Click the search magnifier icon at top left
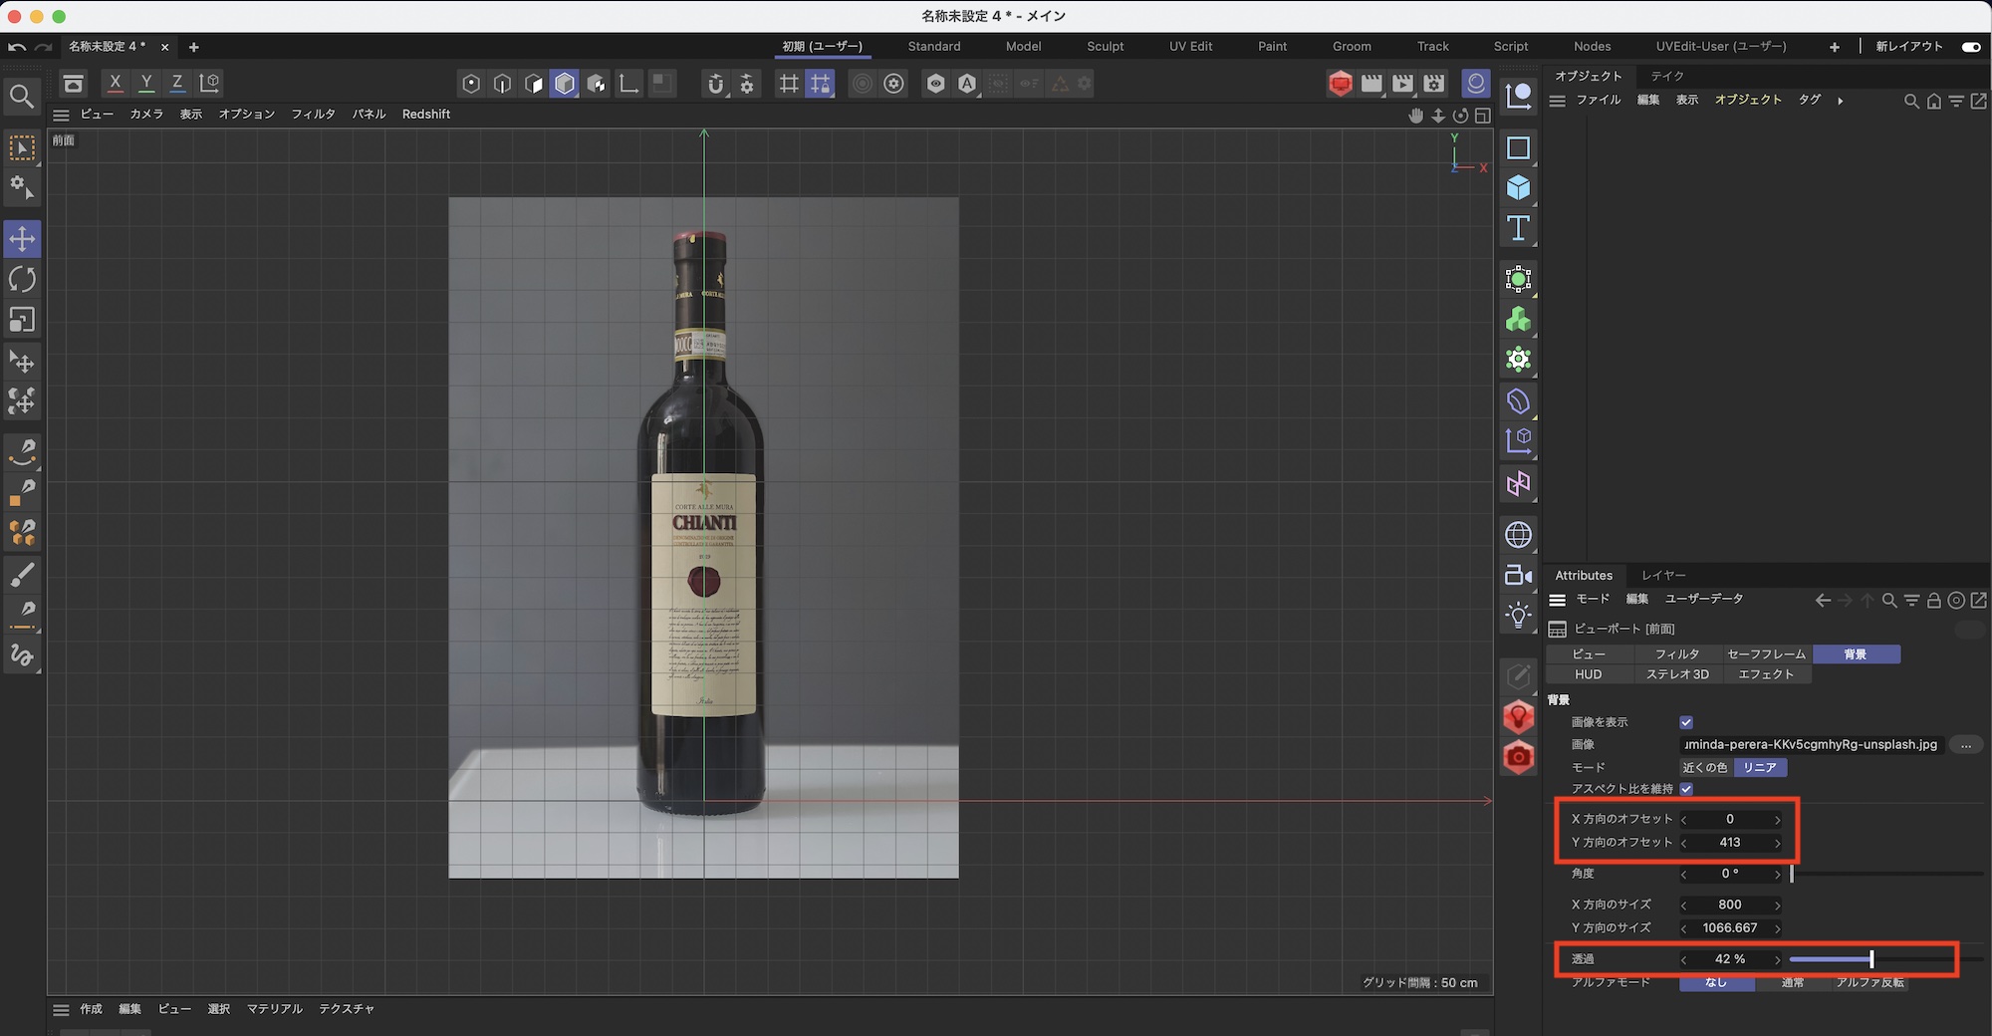The height and width of the screenshot is (1036, 1992). pos(22,97)
